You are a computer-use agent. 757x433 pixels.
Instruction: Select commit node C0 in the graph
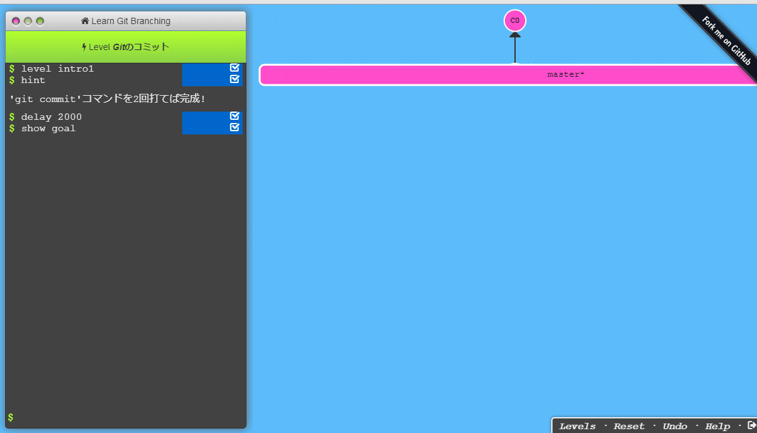click(x=514, y=20)
